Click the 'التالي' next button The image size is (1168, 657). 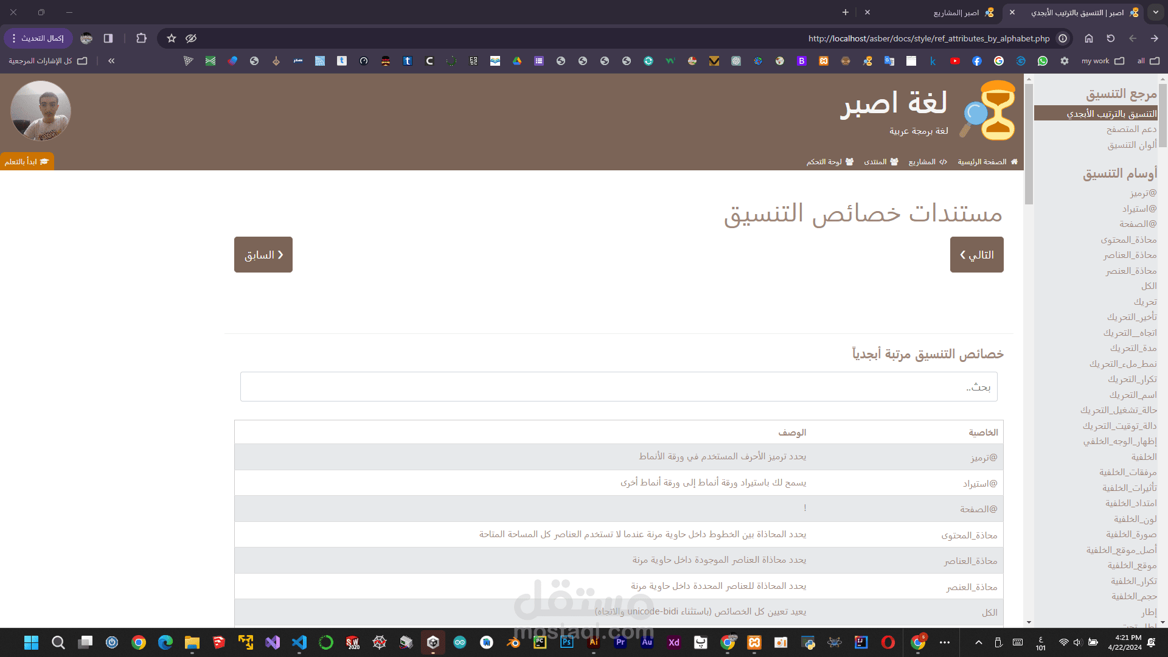point(976,255)
